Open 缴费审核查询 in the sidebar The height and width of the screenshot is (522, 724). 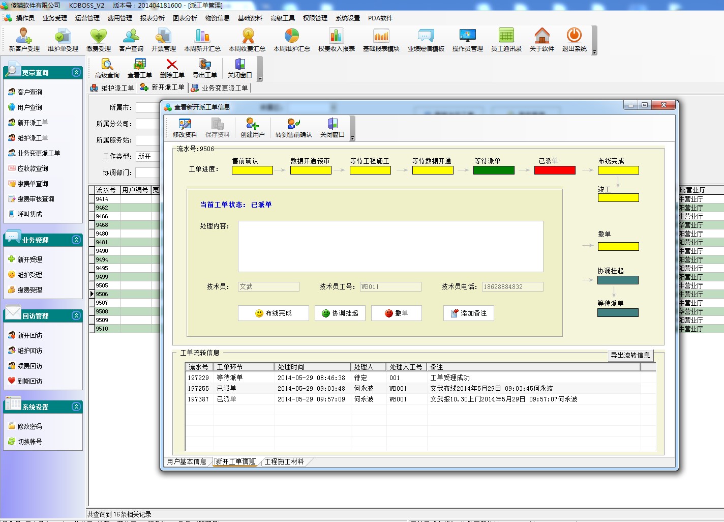[x=36, y=199]
